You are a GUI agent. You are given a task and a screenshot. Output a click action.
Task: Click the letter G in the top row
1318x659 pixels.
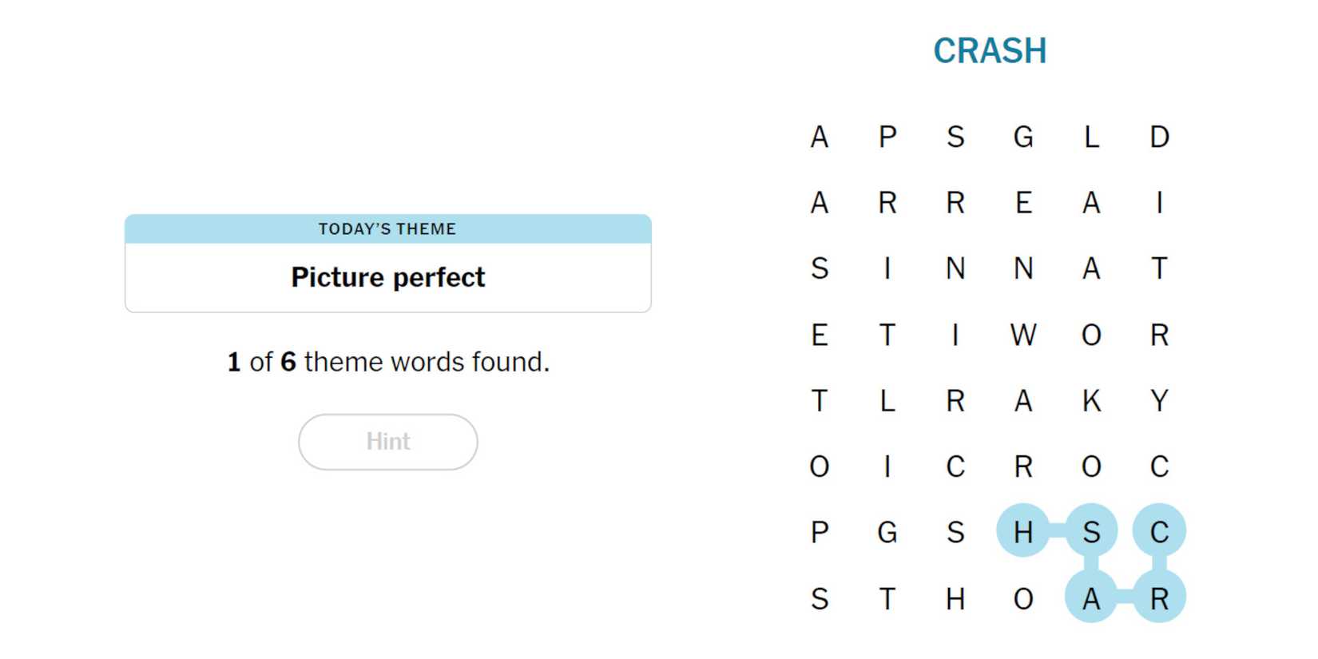pos(1023,137)
